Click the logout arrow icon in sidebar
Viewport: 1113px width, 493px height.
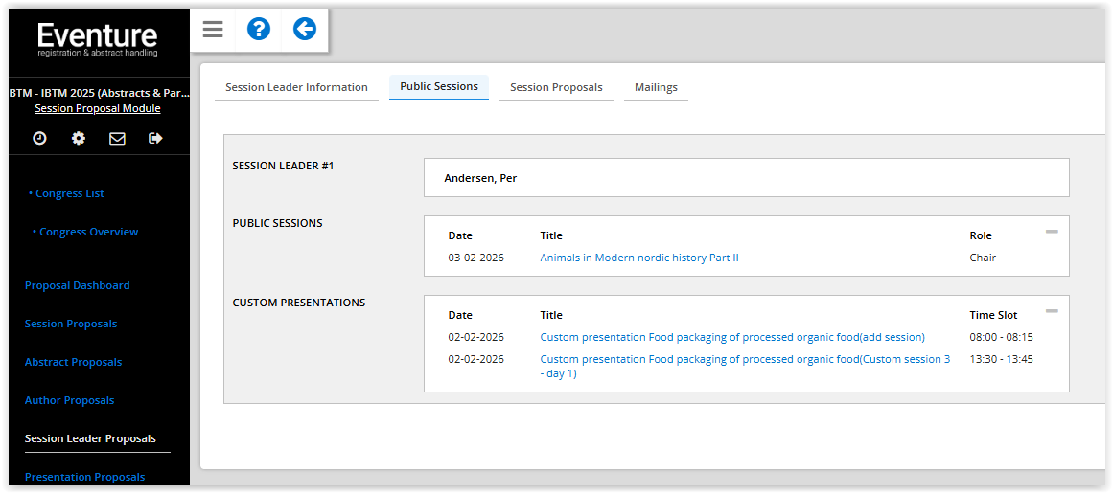155,138
